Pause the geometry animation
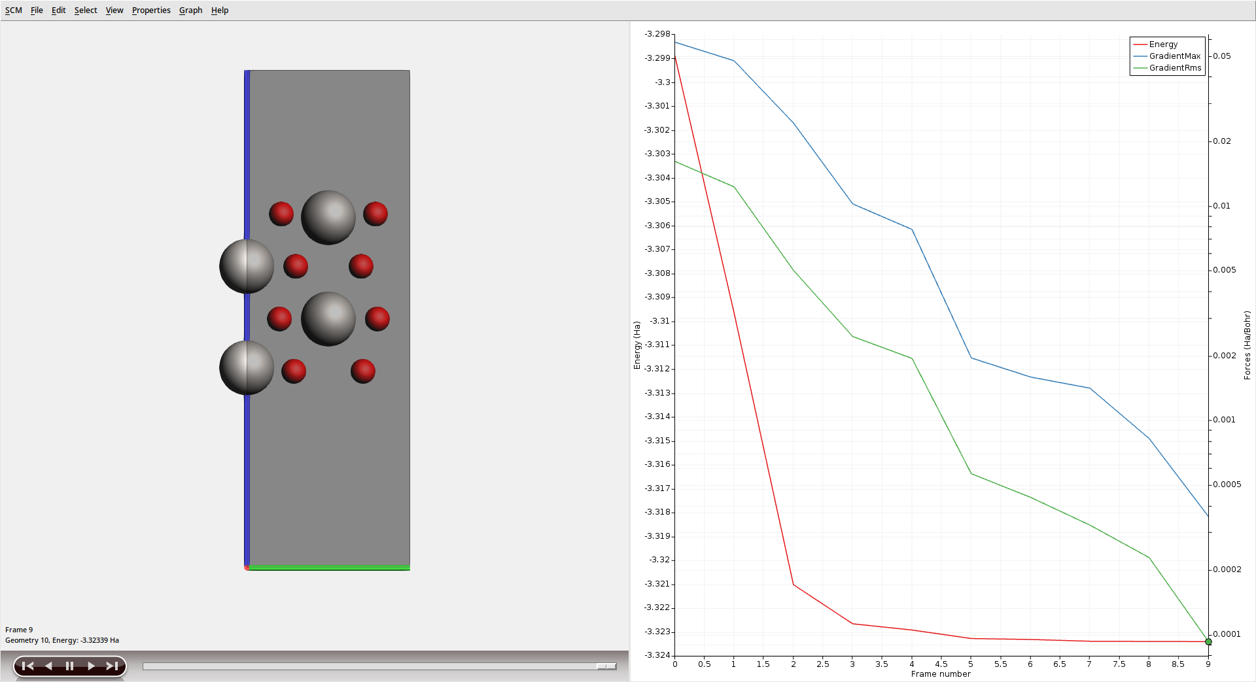The width and height of the screenshot is (1256, 682). (69, 665)
